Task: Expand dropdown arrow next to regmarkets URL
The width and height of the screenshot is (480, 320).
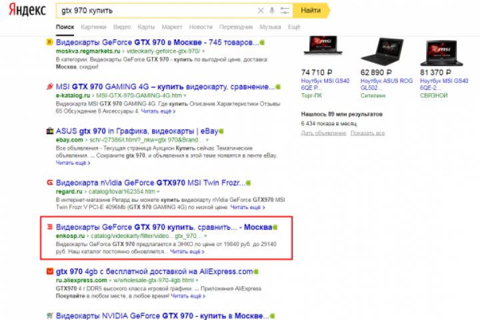Action: [203, 51]
